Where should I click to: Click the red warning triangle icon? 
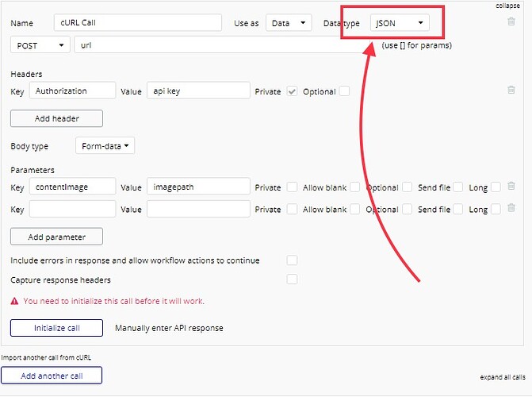point(14,301)
